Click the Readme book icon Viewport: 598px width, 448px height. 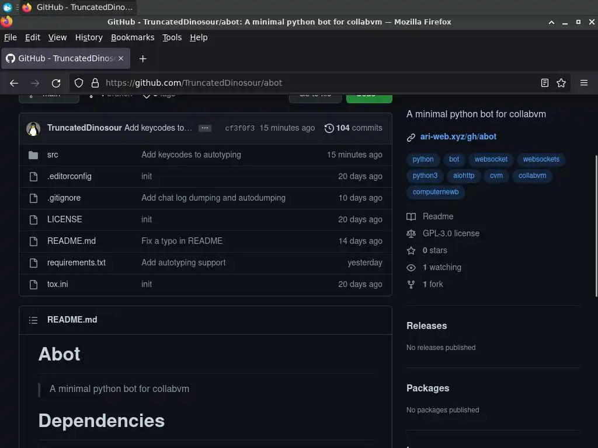click(411, 217)
